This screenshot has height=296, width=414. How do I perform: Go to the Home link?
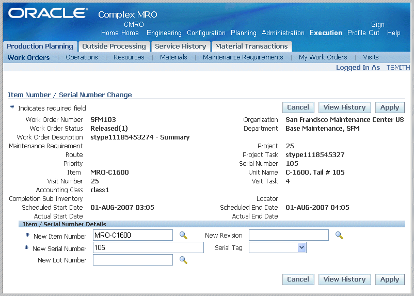[x=110, y=33]
